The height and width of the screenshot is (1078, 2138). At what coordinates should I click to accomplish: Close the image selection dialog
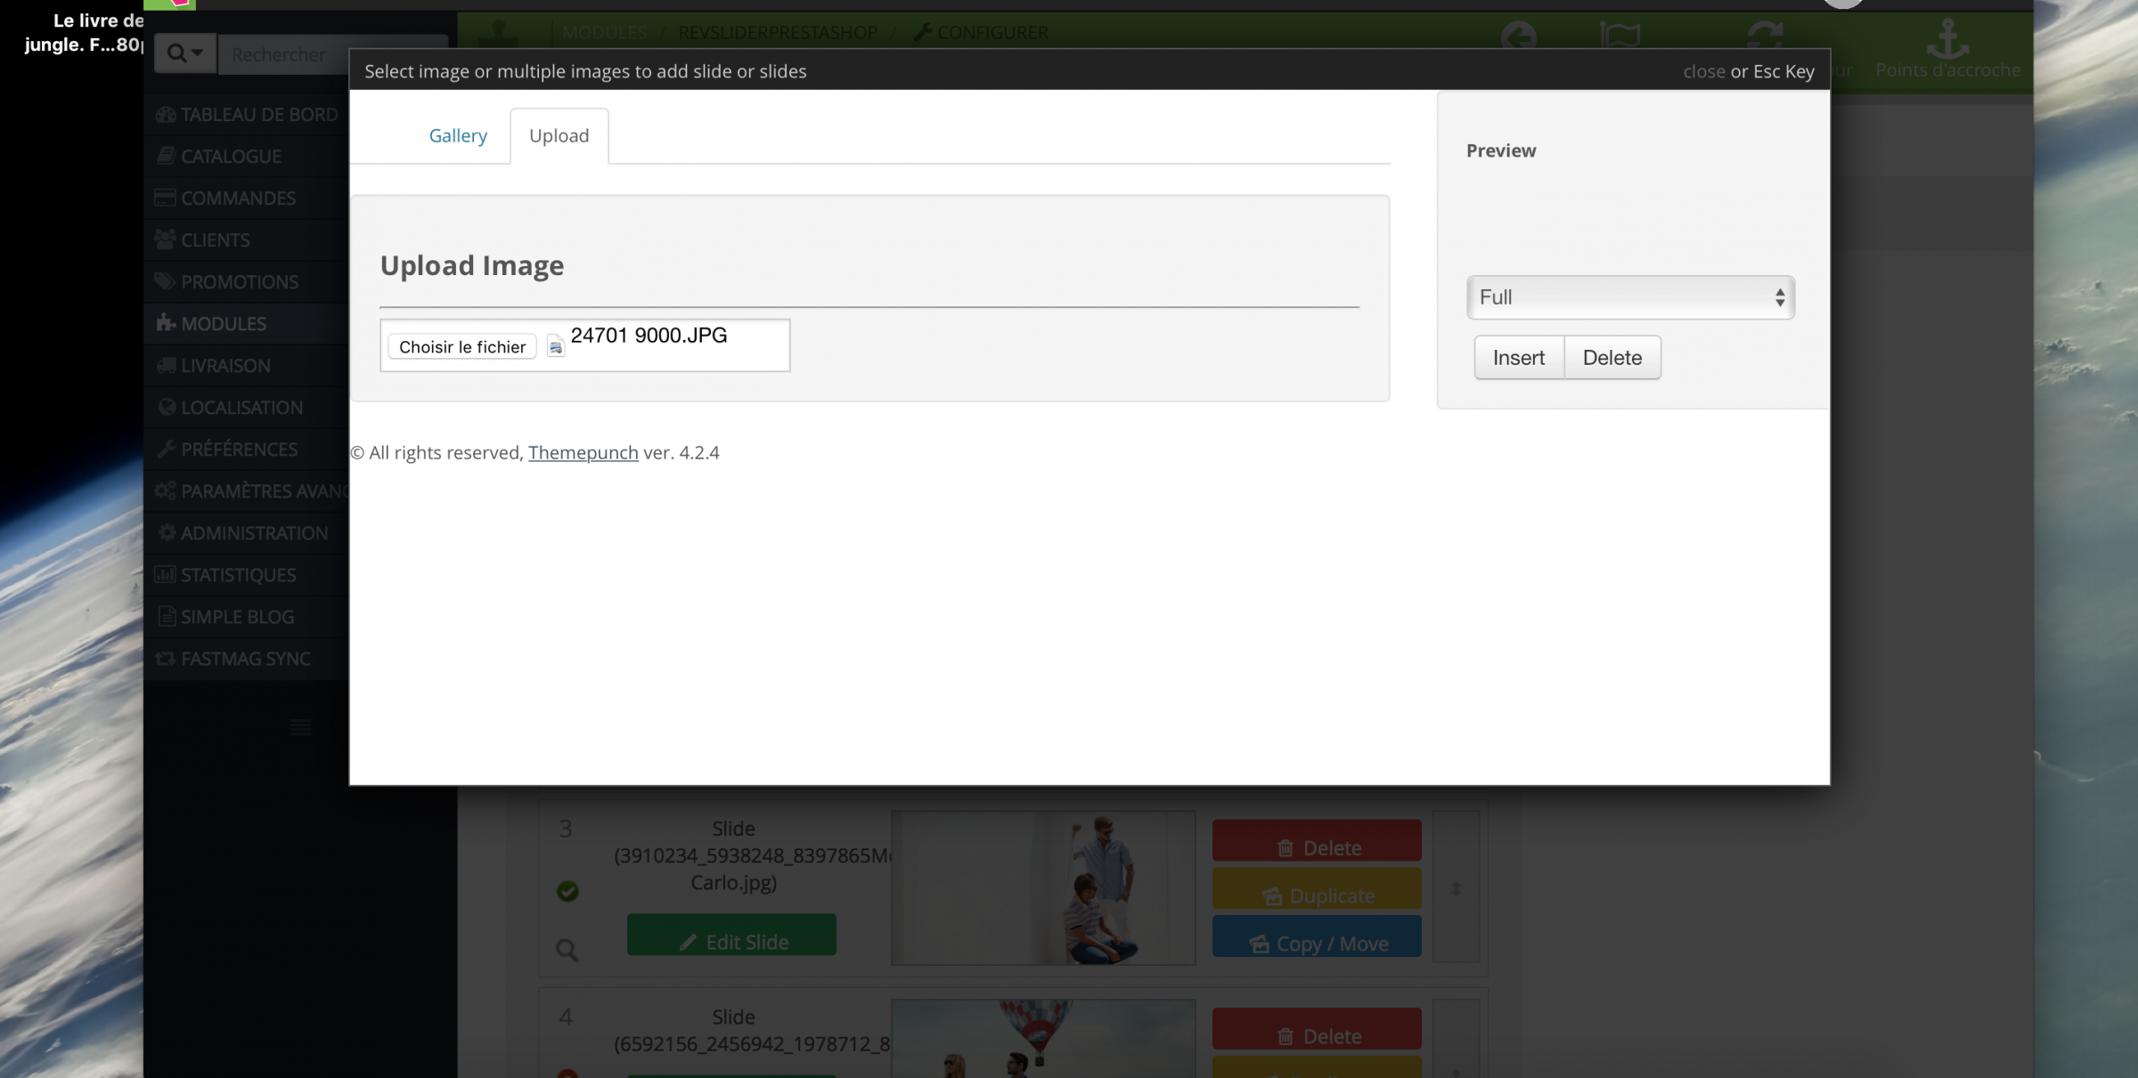1703,71
